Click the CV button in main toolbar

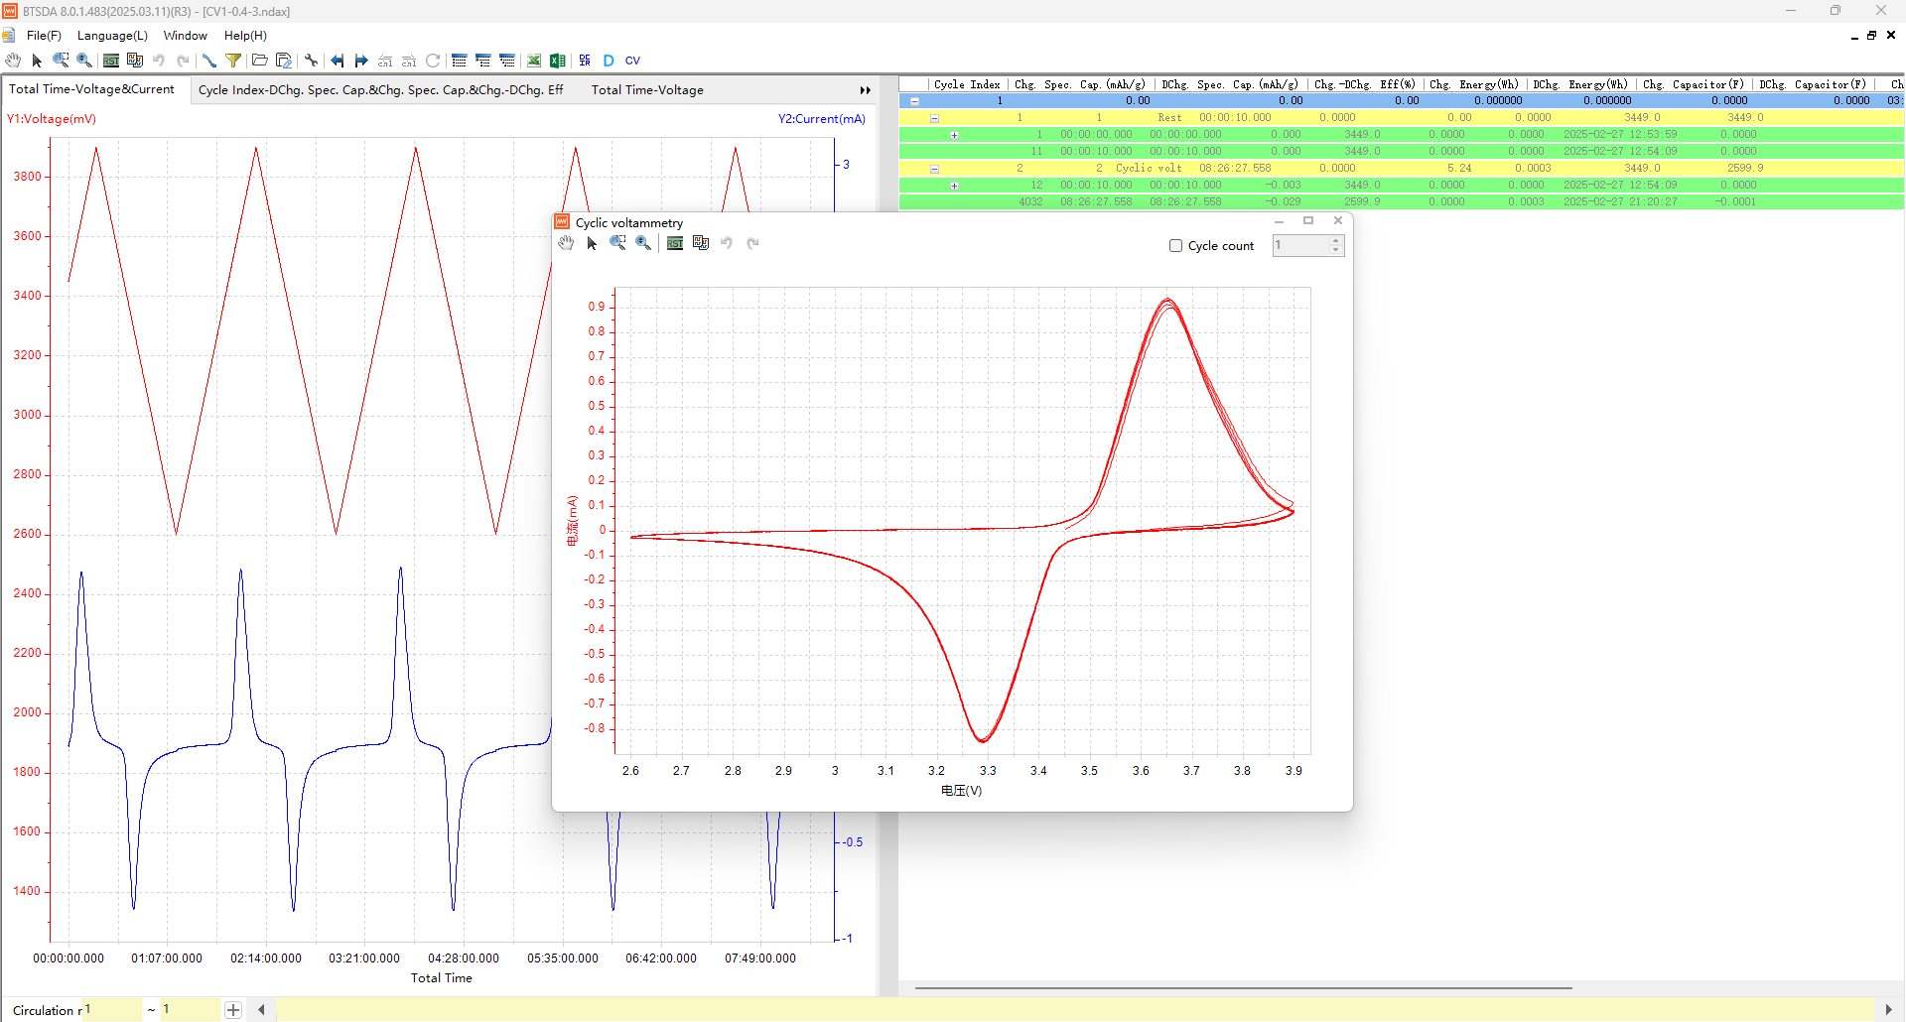pos(632,61)
